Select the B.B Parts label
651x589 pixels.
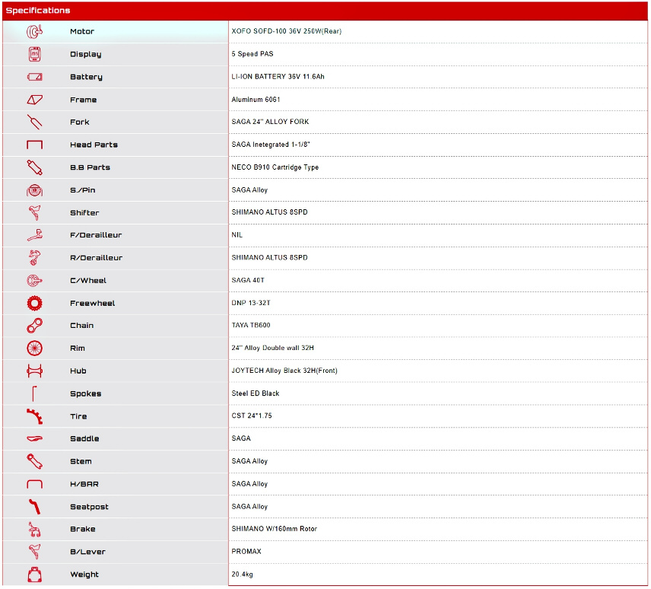point(90,168)
